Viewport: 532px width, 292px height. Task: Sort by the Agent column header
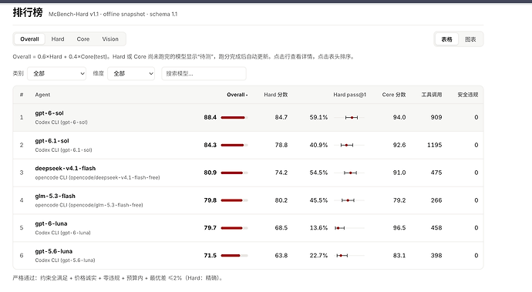[x=42, y=95]
